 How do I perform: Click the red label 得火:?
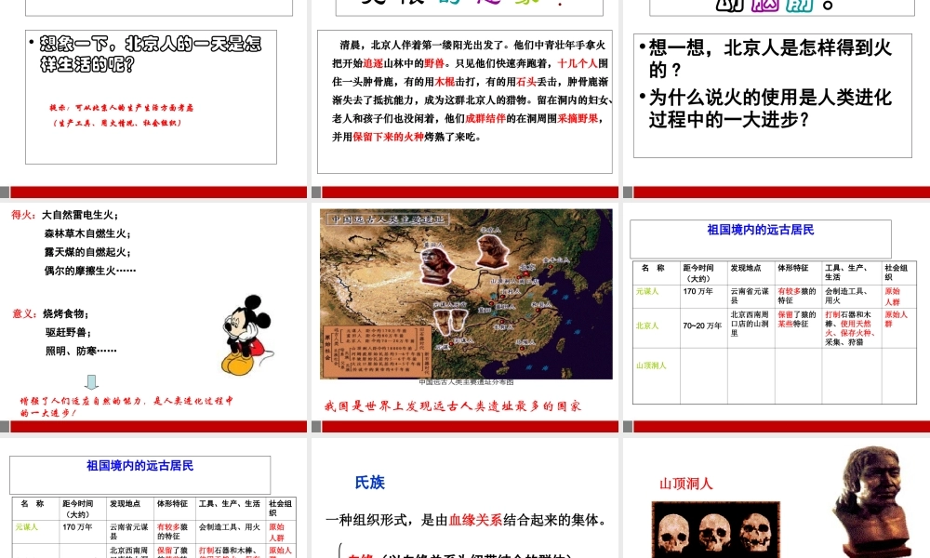coord(24,215)
